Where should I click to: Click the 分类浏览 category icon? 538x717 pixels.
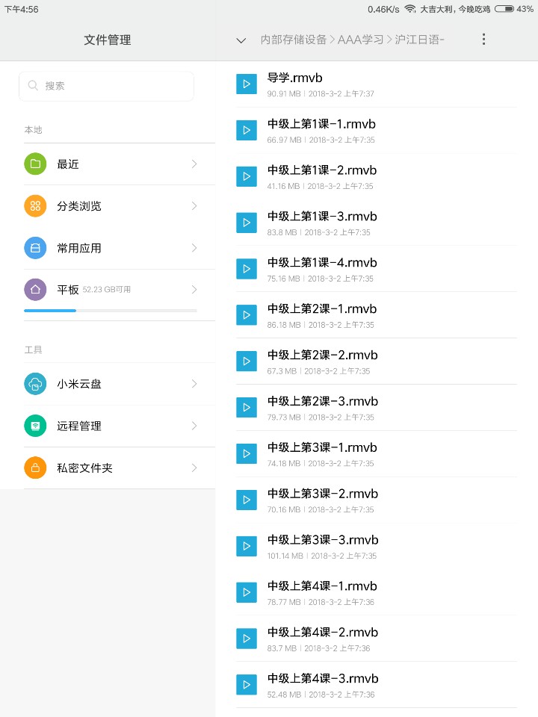click(x=35, y=206)
